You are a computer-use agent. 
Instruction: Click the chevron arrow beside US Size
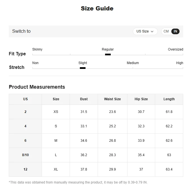click(152, 32)
